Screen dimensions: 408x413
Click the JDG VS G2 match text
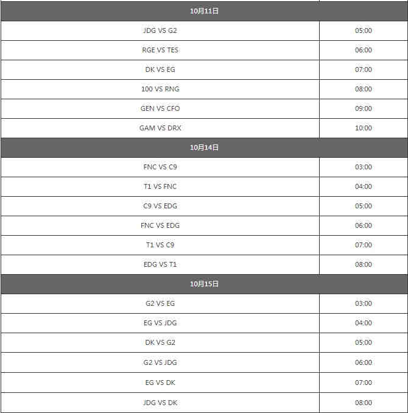(160, 30)
